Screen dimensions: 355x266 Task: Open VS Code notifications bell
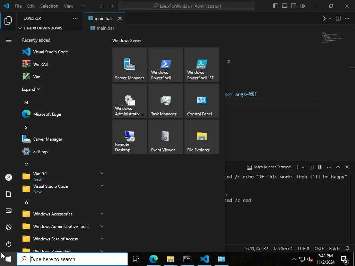[347, 248]
